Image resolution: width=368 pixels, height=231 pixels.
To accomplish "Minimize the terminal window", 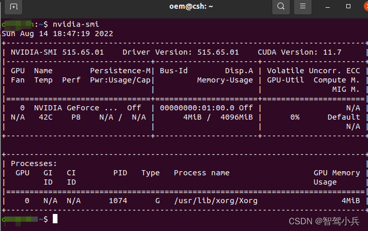I will click(328, 7).
